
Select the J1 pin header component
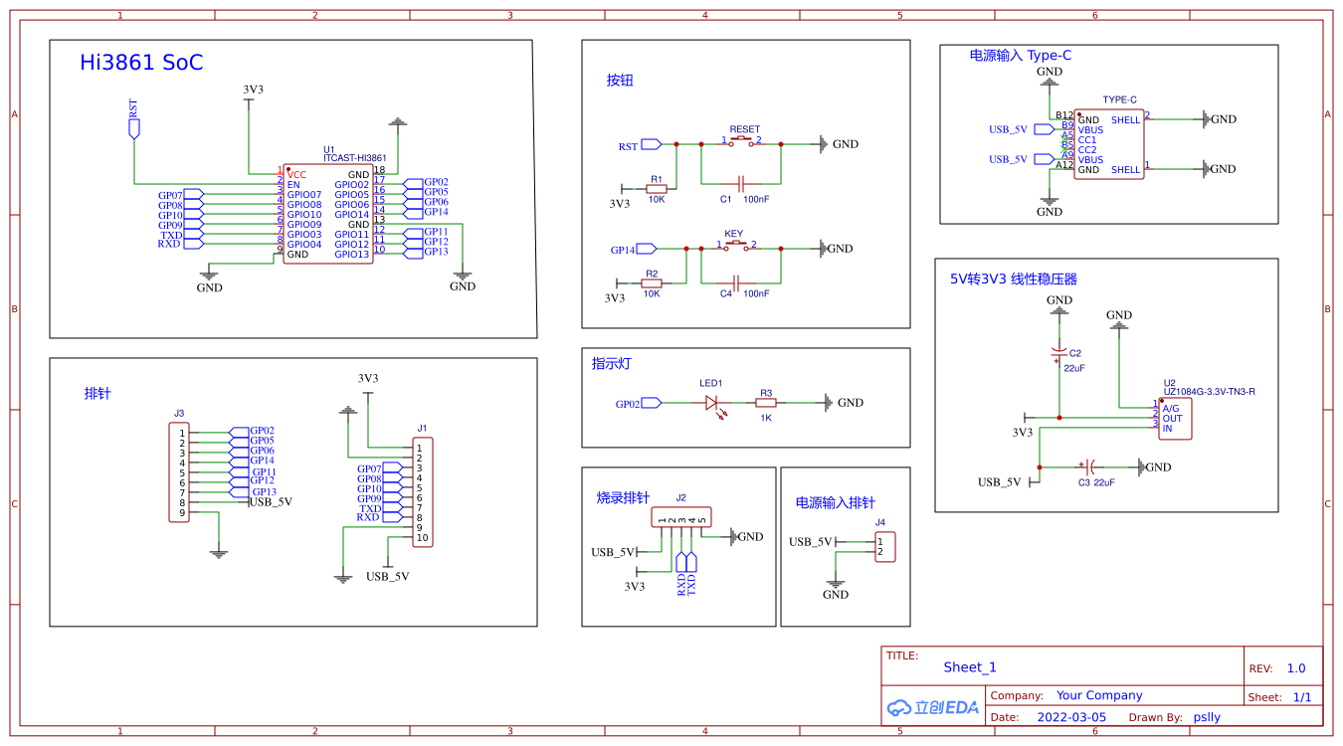click(423, 492)
